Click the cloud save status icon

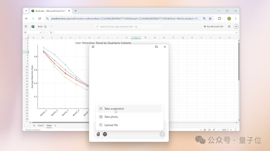click(45, 26)
